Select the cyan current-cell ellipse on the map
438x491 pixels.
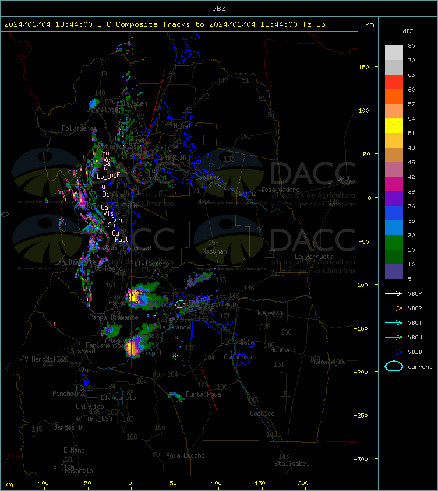coord(179,304)
